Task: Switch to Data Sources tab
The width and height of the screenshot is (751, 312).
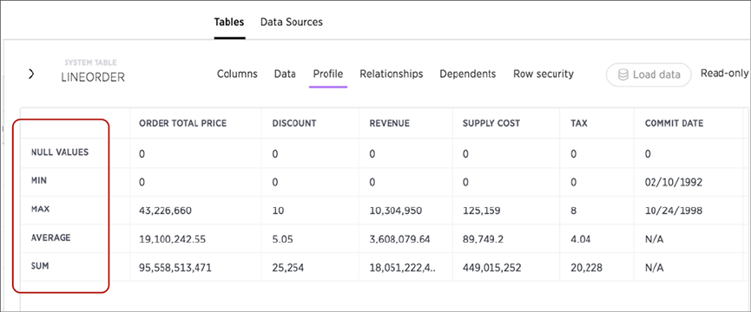Action: point(291,22)
